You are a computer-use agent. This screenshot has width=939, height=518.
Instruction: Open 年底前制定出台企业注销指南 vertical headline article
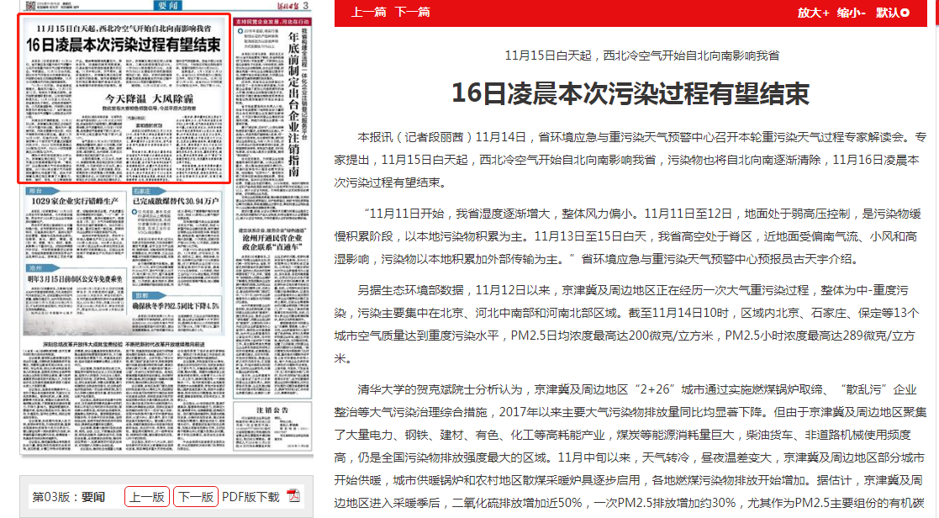pos(293,101)
